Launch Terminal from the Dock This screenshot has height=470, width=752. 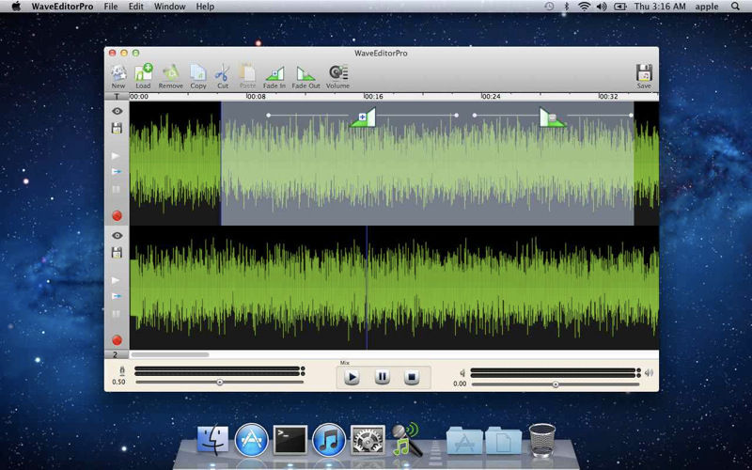(x=290, y=440)
